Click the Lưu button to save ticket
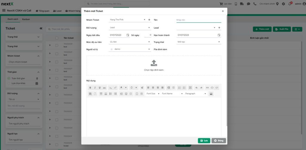This screenshot has width=306, height=150. (x=204, y=140)
